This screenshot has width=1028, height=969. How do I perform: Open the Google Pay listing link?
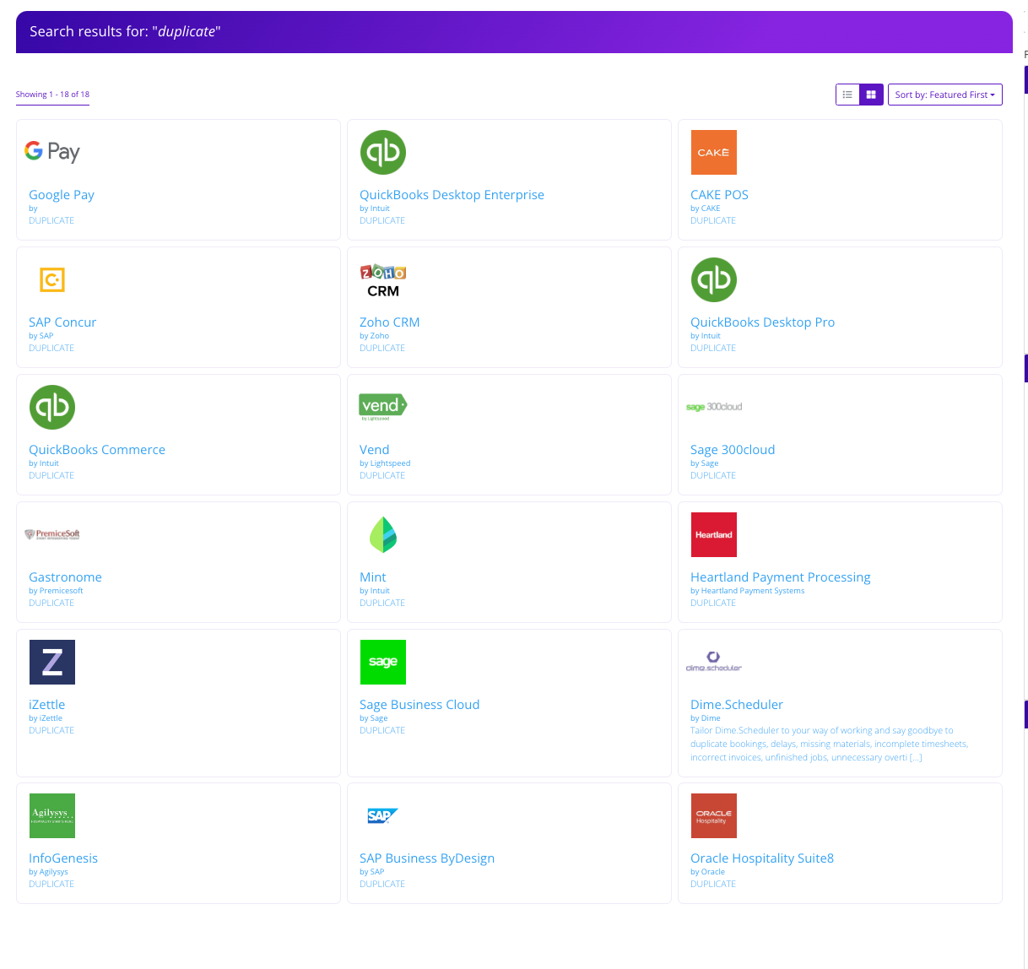(x=62, y=195)
